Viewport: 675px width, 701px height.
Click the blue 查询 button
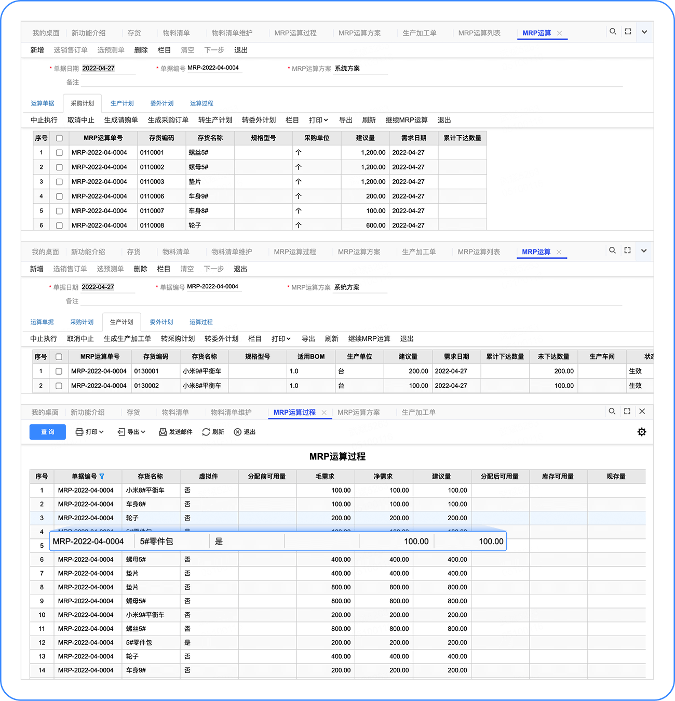[48, 432]
